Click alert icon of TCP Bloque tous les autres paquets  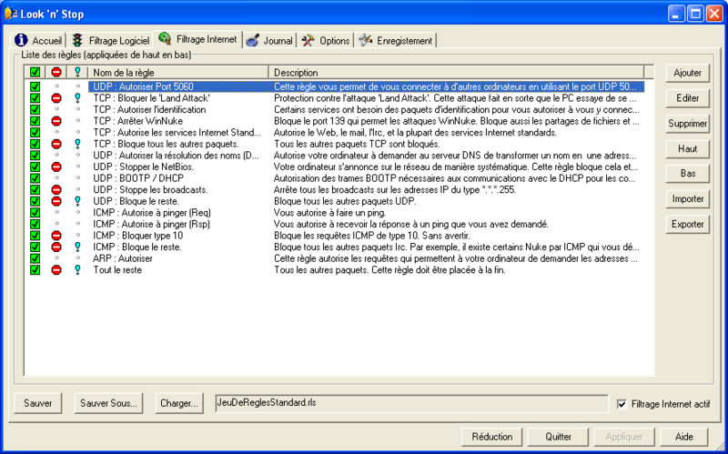[77, 144]
